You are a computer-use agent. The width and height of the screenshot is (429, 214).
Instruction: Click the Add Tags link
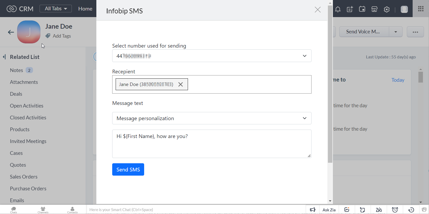click(62, 36)
